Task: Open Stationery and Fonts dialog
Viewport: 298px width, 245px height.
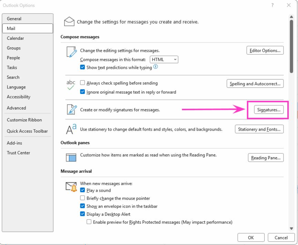Action: pyautogui.click(x=259, y=129)
